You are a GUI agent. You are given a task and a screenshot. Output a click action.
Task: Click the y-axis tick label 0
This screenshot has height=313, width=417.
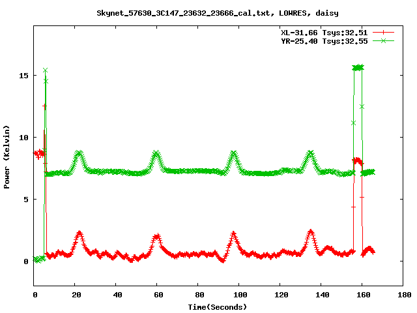(26, 261)
